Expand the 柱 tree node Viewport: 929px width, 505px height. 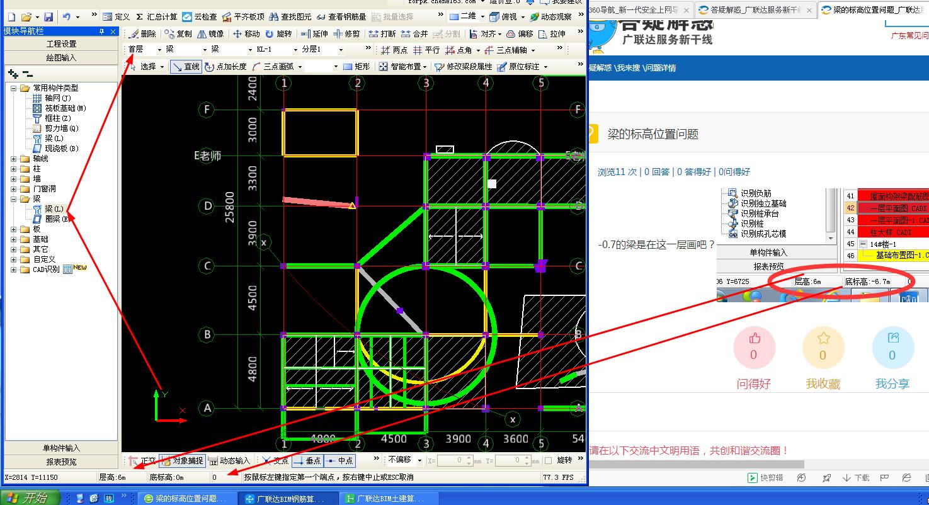[x=14, y=169]
